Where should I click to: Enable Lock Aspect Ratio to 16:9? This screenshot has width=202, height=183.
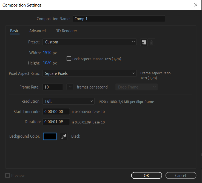coord(69,59)
